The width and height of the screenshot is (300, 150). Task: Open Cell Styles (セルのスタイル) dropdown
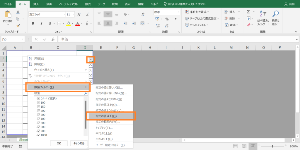pos(197,25)
